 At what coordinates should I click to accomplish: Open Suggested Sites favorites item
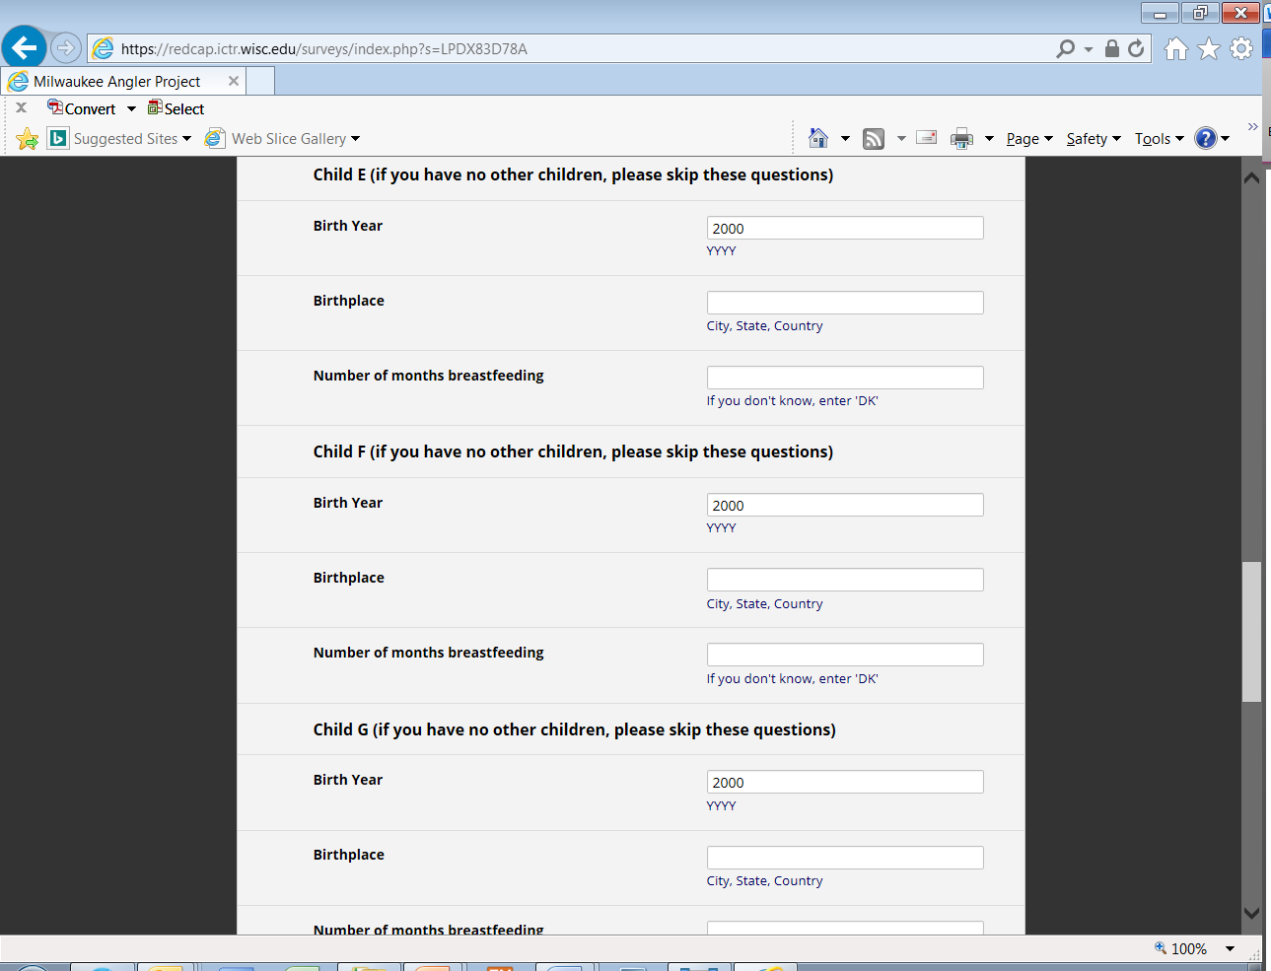click(x=120, y=139)
